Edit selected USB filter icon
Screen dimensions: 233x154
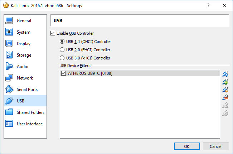[225, 90]
